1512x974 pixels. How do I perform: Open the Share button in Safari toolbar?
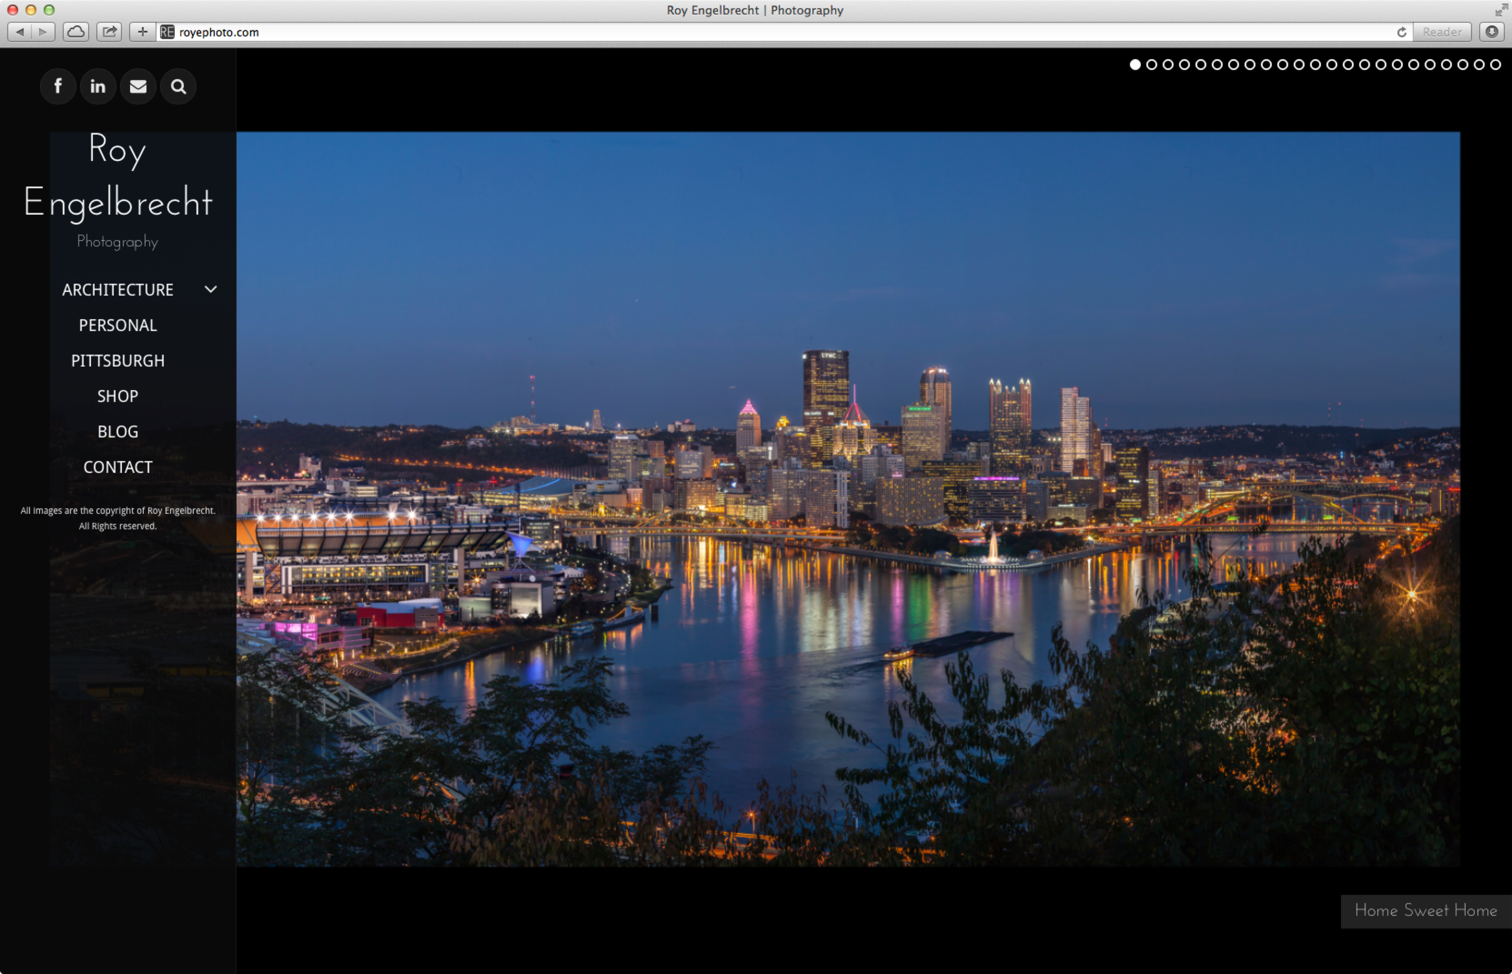click(x=110, y=32)
